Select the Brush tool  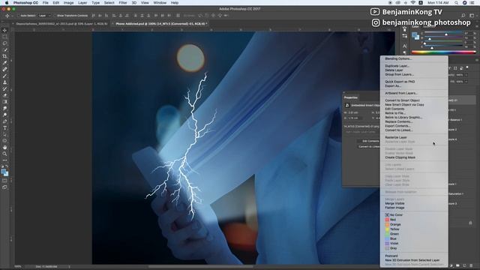tap(4, 76)
